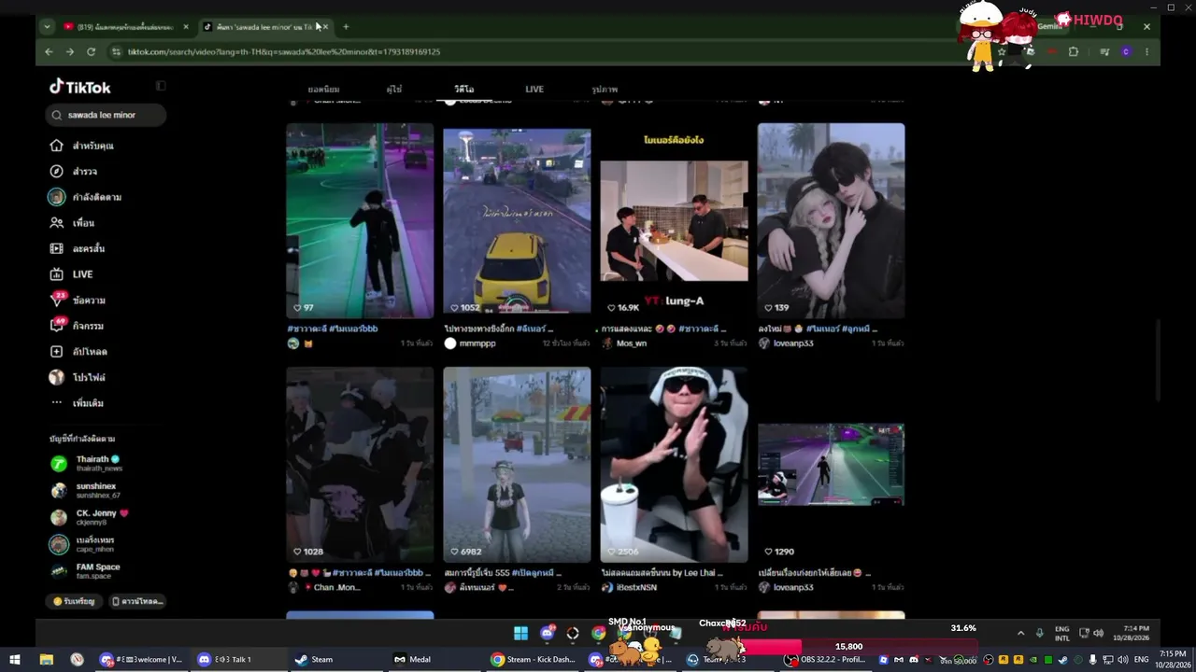Switch to the Top (ยอดนิยม) search tab

(x=323, y=89)
